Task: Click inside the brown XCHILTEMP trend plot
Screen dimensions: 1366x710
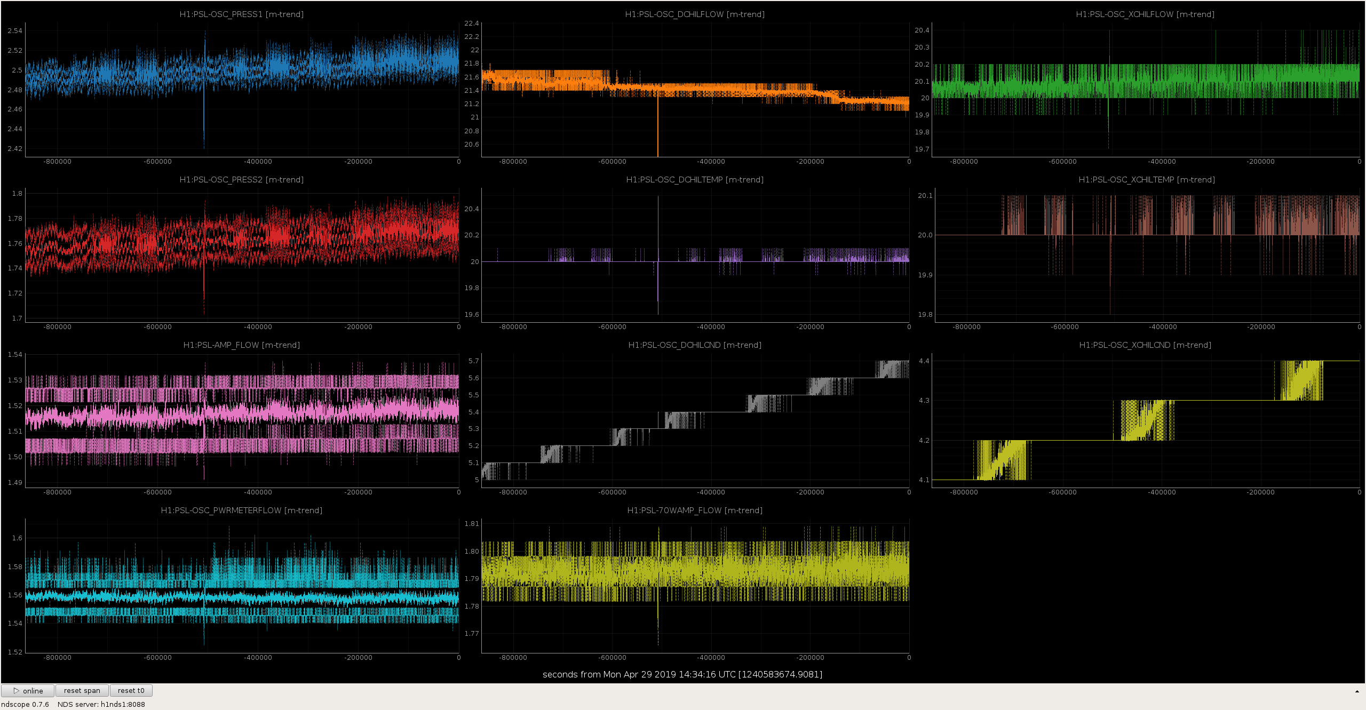Action: (x=1147, y=255)
